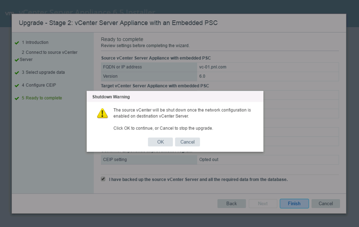This screenshot has height=227, width=359.
Task: Click Target vCenter Server Appliance section header
Action: click(155, 86)
